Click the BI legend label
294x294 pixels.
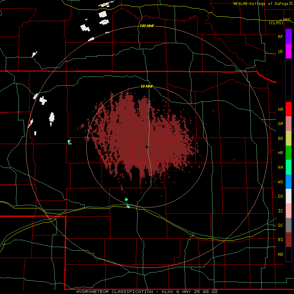280,240
